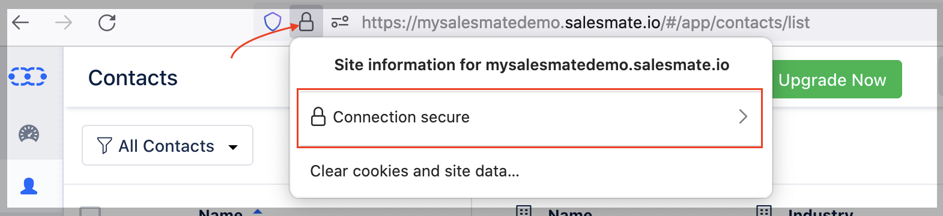Choose Clear cookies and site data
The image size is (943, 216).
point(414,171)
